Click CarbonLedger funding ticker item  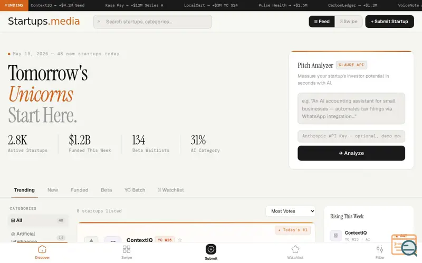[x=352, y=5]
